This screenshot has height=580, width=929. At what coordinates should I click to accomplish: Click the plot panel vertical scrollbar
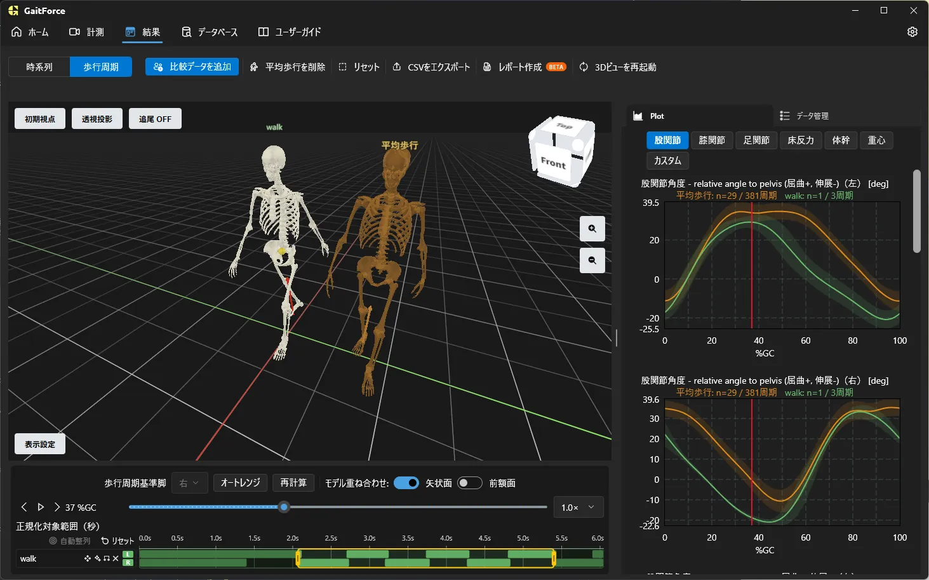pos(916,211)
